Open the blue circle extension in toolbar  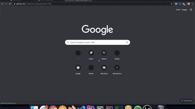(x=180, y=4)
